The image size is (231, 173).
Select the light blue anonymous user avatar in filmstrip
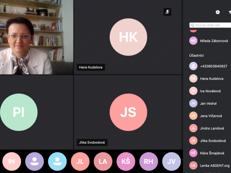pos(57,161)
